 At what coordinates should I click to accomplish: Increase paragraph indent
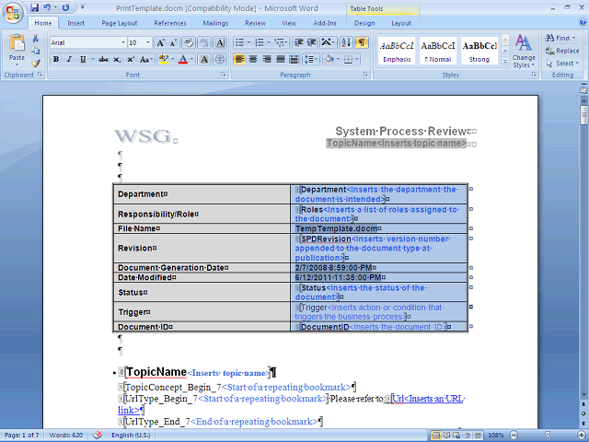click(x=311, y=43)
